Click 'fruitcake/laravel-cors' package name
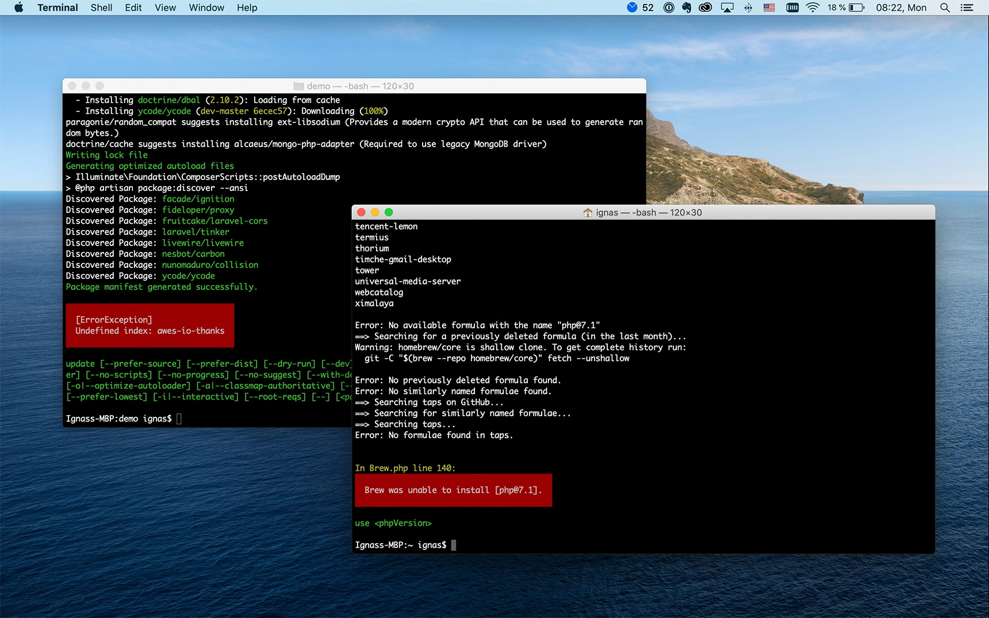 (215, 221)
